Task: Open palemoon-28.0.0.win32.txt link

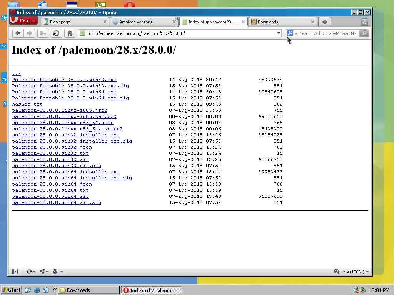Action: (x=50, y=153)
